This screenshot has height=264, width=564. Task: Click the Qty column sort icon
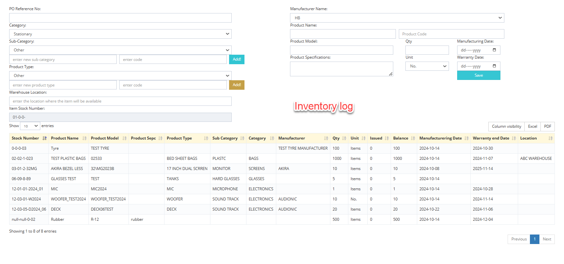point(344,138)
